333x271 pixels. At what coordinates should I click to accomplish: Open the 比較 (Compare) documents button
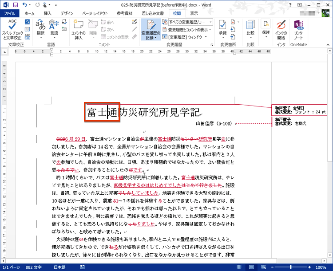point(250,29)
